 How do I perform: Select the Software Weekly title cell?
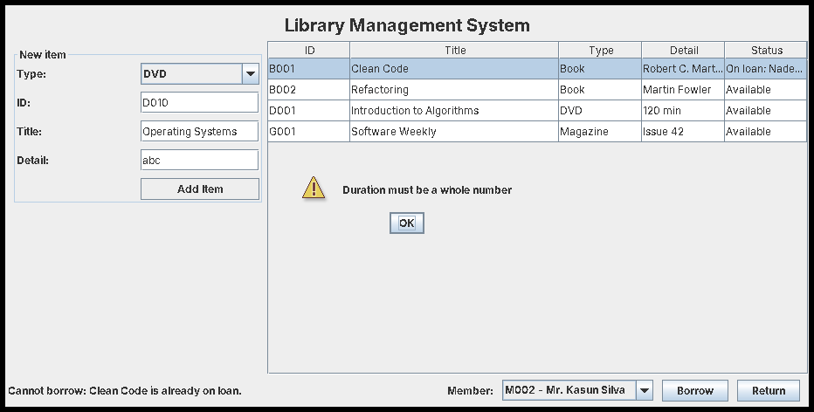click(x=454, y=131)
